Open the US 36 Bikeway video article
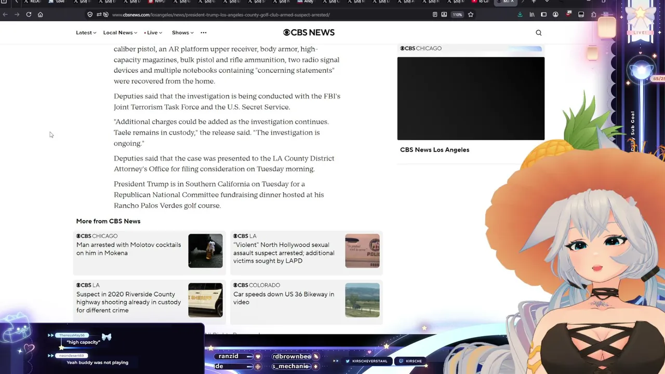Screen dimensions: 665x374 [284, 298]
